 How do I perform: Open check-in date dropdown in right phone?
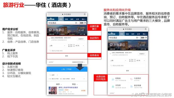coord(137,60)
